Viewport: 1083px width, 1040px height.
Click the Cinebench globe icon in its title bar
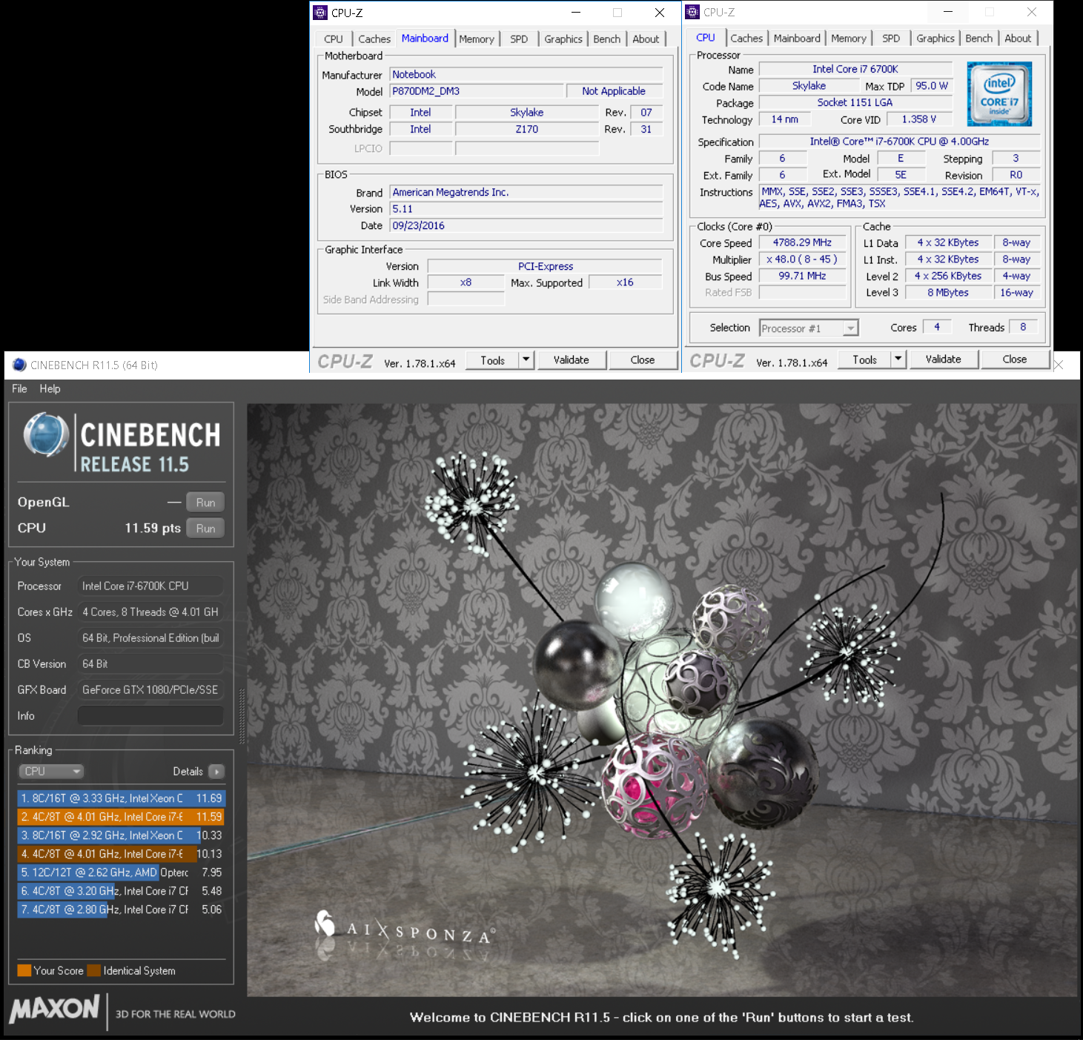pos(20,364)
